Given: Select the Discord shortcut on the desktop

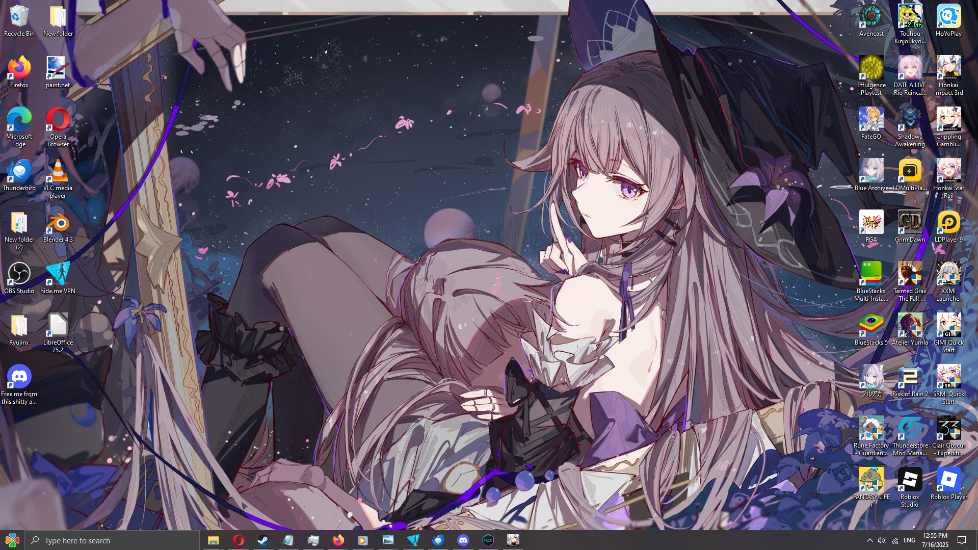Looking at the screenshot, I should coord(19,385).
